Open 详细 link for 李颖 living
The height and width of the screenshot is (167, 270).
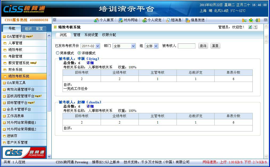click(x=90, y=63)
